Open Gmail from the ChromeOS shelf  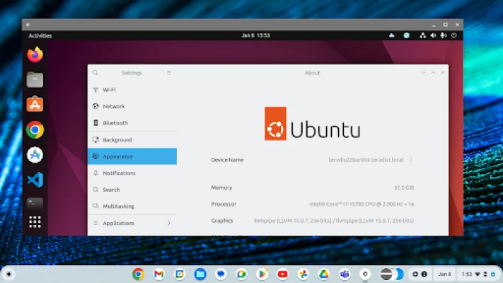(158, 274)
